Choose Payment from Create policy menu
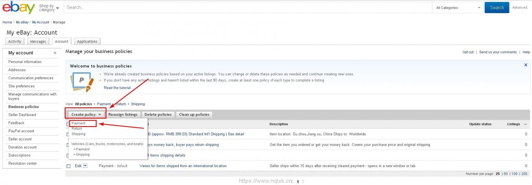532x185 pixels. click(x=79, y=123)
